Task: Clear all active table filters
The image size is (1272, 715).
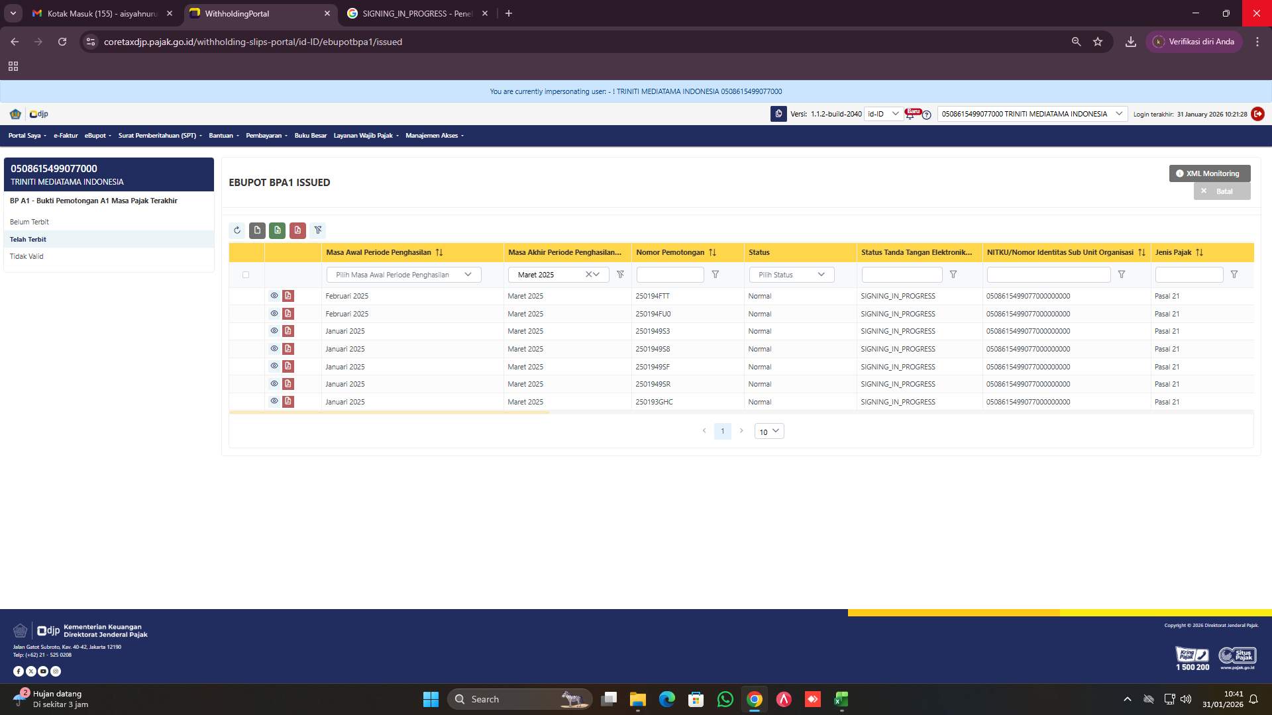Action: click(319, 230)
